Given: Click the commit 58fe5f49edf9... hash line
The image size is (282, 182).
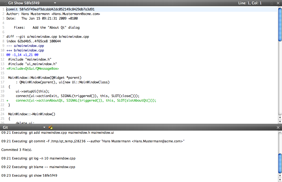Looking at the screenshot, I should pyautogui.click(x=51, y=9).
